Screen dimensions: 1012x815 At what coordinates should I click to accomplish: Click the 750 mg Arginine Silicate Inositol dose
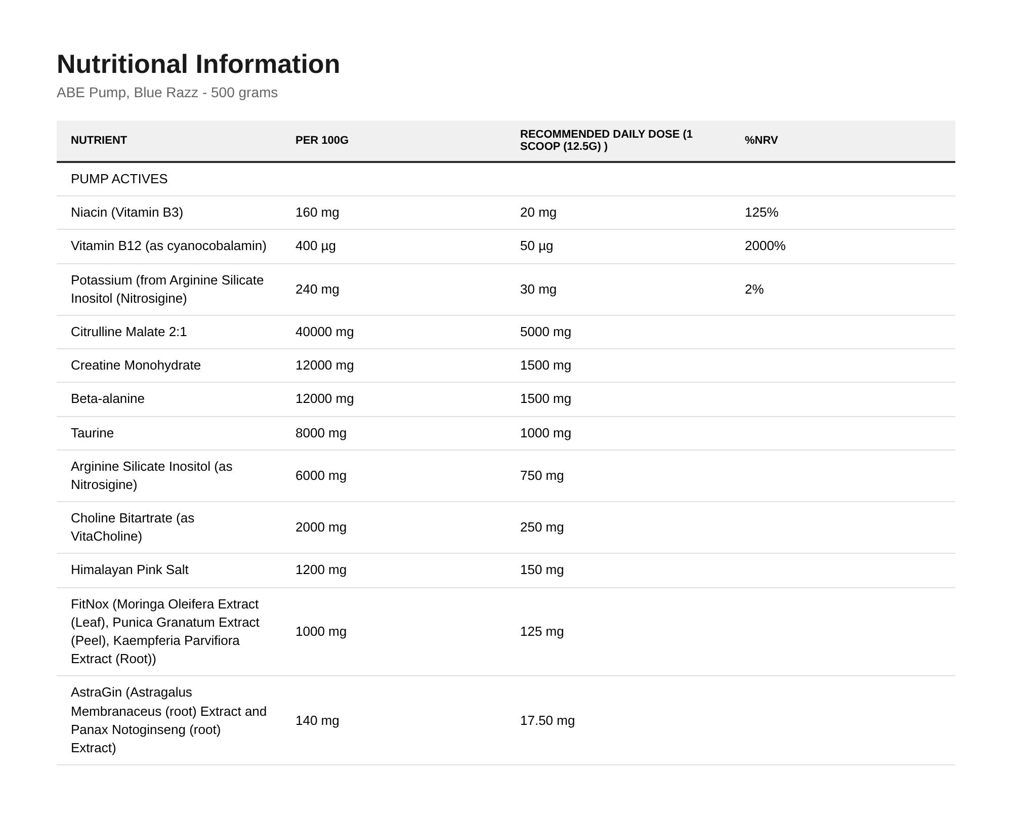pos(542,476)
